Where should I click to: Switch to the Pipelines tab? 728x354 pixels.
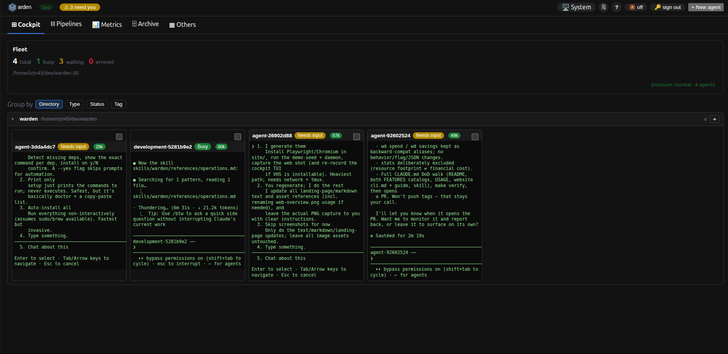click(66, 24)
